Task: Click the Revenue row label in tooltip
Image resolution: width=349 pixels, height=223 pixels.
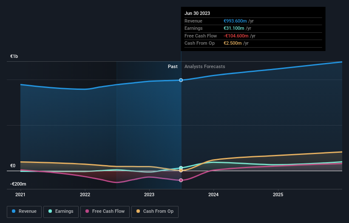Action: [193, 21]
